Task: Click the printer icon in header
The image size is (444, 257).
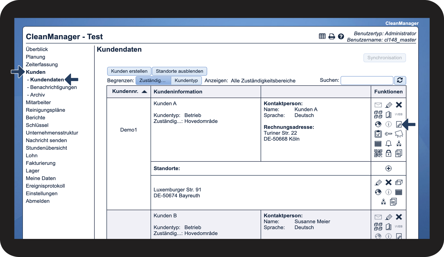Action: point(332,36)
